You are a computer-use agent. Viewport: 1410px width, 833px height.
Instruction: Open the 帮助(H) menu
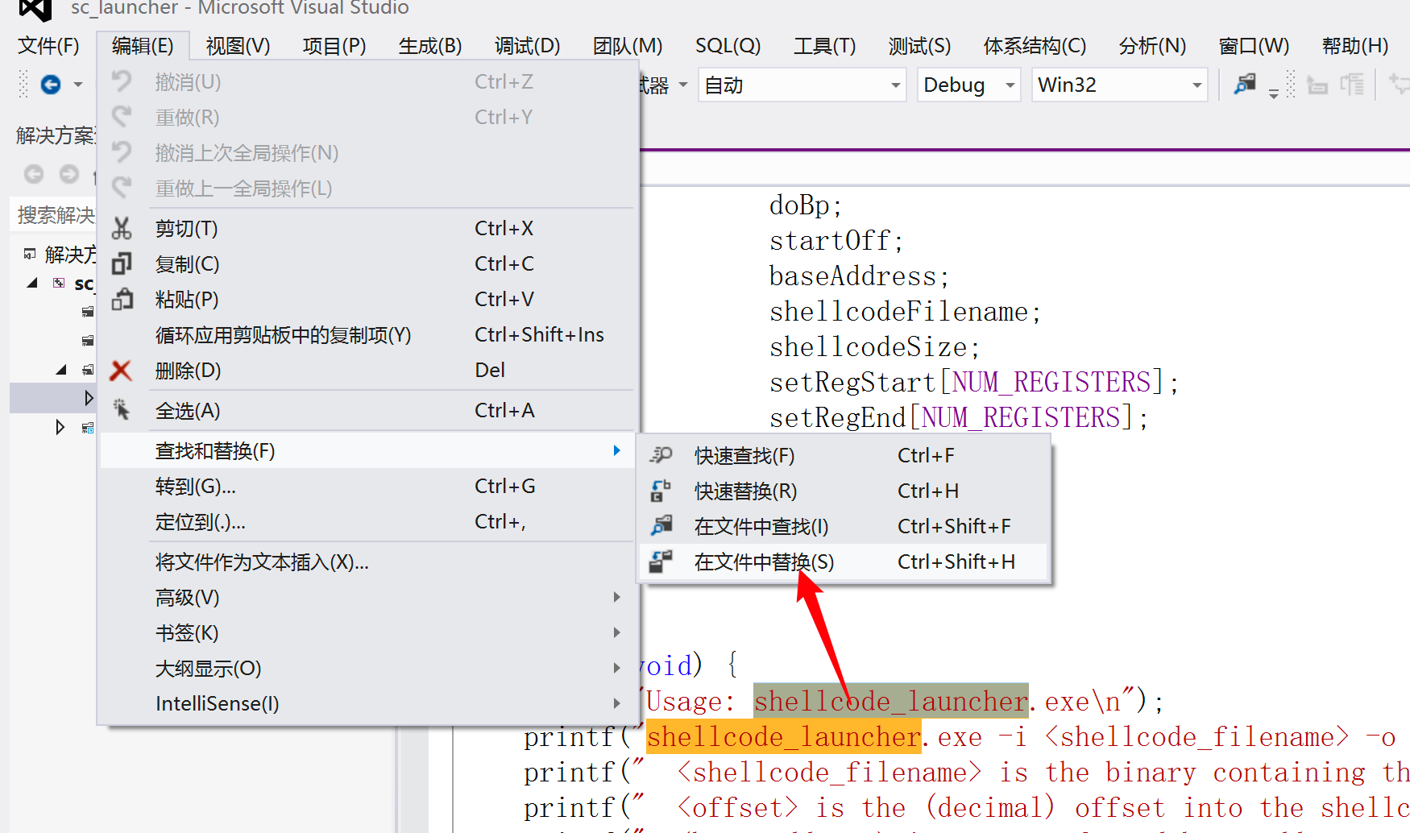[x=1355, y=46]
